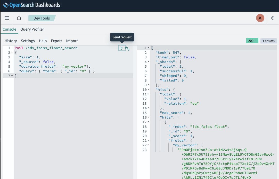Open the History menu item
Image resolution: width=279 pixels, height=179 pixels.
click(x=11, y=41)
